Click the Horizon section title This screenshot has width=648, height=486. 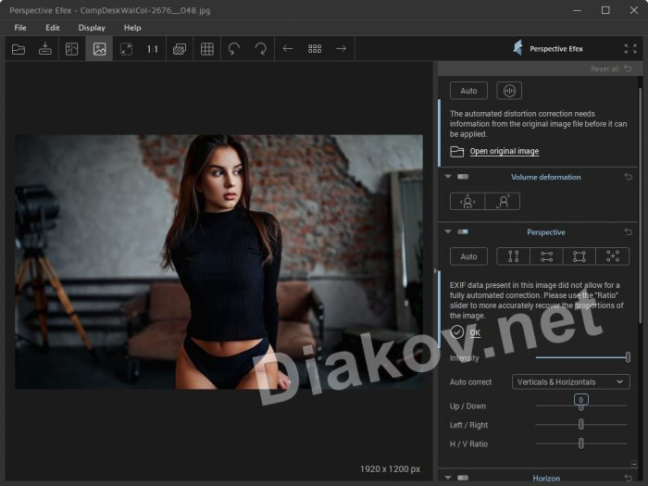[546, 479]
